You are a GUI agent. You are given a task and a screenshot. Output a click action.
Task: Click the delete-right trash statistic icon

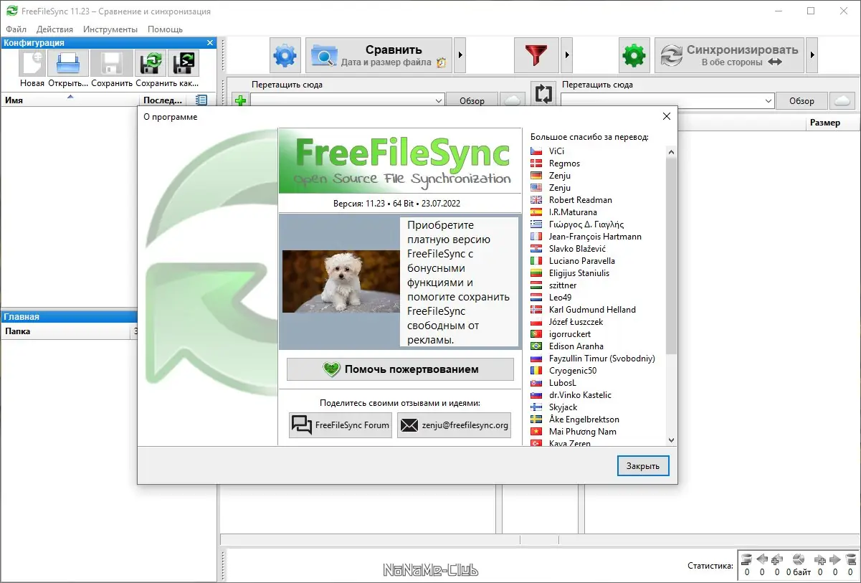[851, 559]
